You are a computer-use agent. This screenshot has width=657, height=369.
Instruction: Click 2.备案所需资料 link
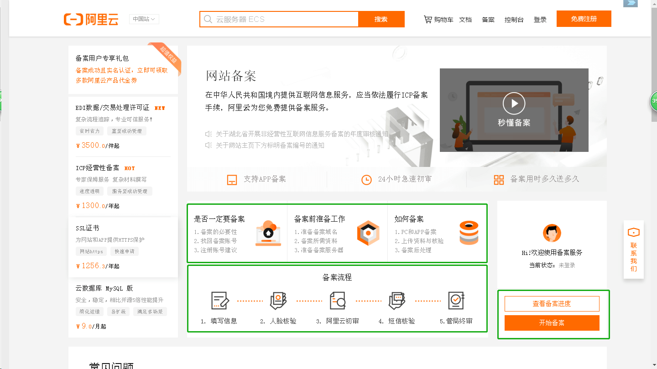pos(316,241)
